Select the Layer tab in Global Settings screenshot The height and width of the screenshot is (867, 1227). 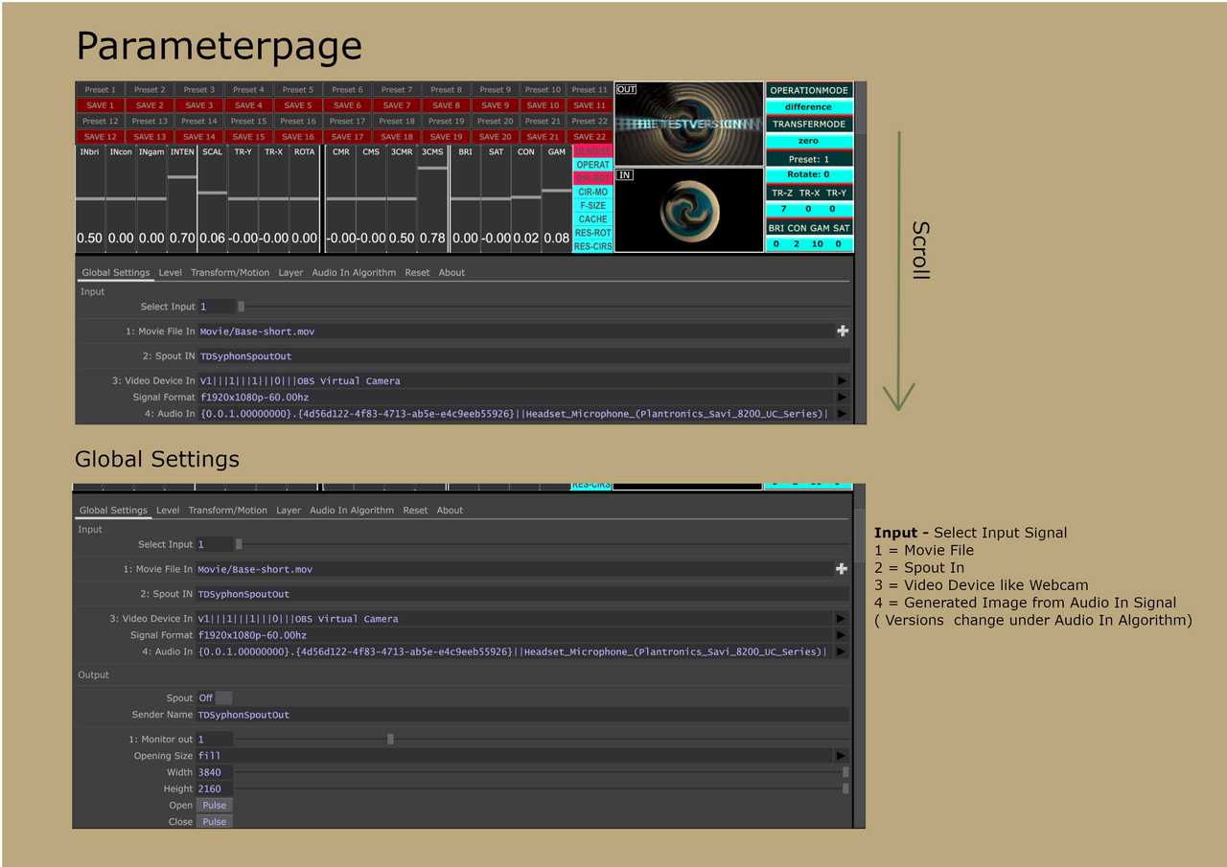coord(289,511)
